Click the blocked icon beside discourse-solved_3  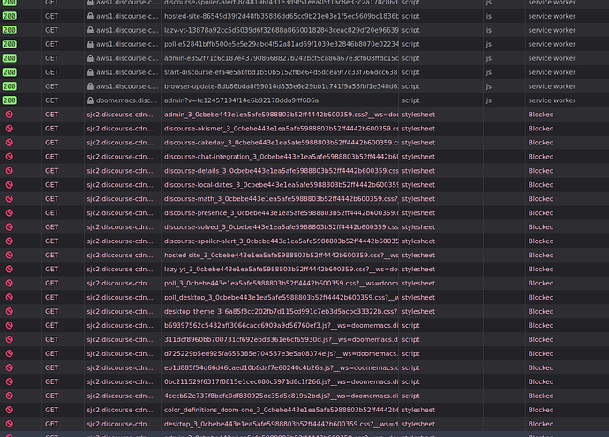[10, 226]
